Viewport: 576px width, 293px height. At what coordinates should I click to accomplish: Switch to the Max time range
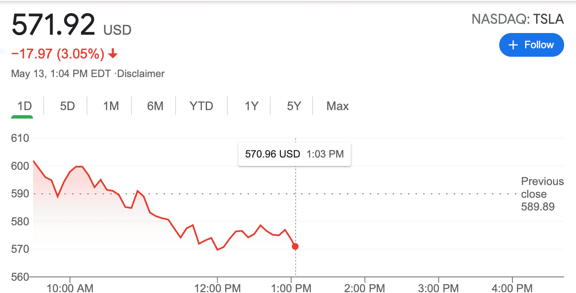coord(337,106)
